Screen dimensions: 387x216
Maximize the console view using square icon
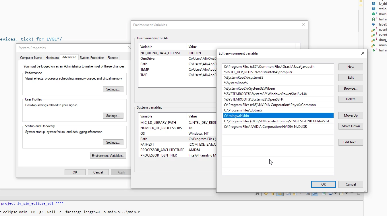(x=359, y=193)
